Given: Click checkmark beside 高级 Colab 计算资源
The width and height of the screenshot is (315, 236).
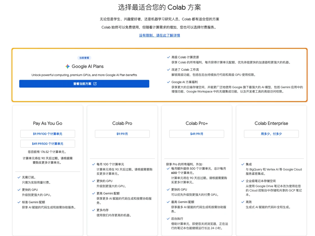Looking at the screenshot, I should [168, 57].
